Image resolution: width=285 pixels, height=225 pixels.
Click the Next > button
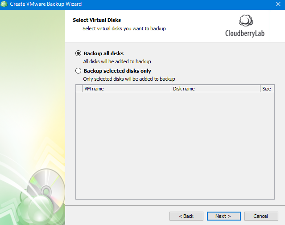tap(224, 216)
